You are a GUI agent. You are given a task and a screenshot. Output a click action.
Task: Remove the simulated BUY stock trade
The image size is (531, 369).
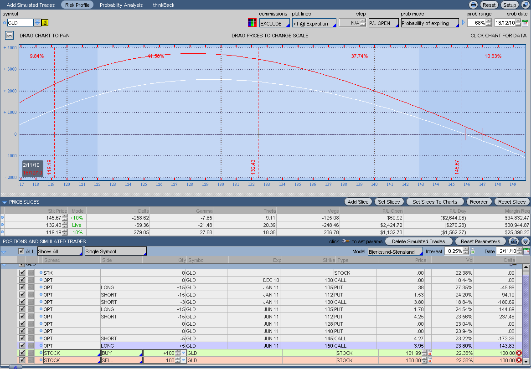coord(519,353)
